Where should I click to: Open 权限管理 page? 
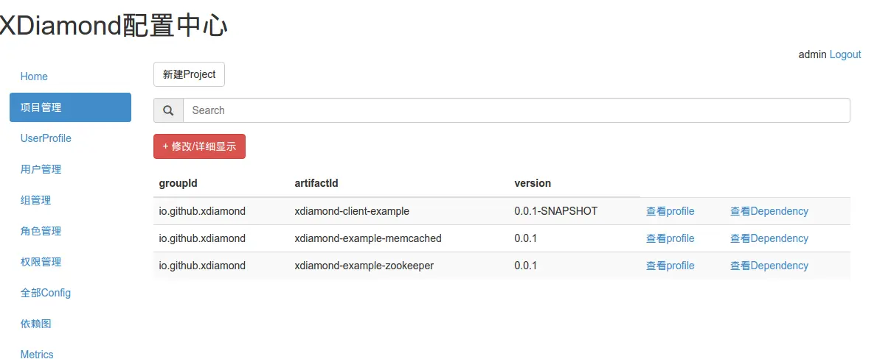[41, 262]
